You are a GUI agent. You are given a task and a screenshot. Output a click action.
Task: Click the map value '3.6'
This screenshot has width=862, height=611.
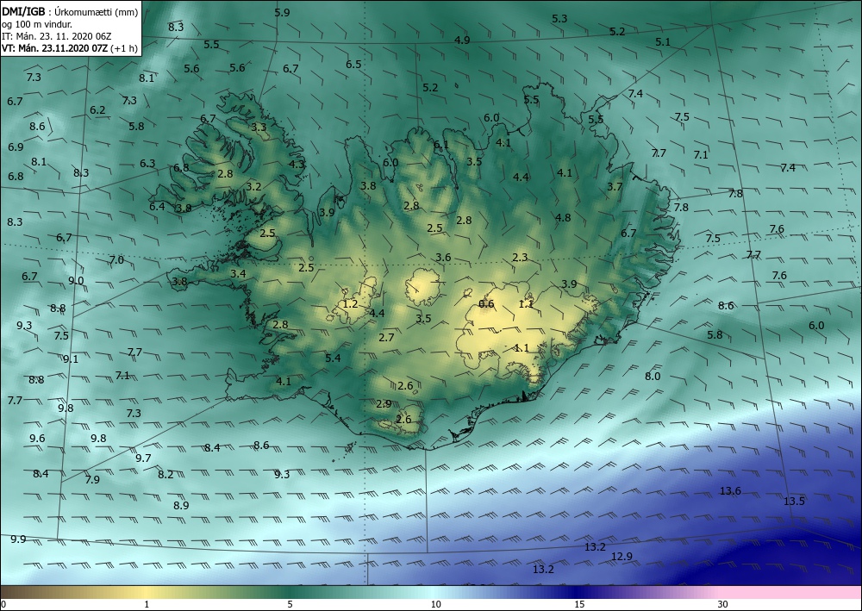point(443,257)
